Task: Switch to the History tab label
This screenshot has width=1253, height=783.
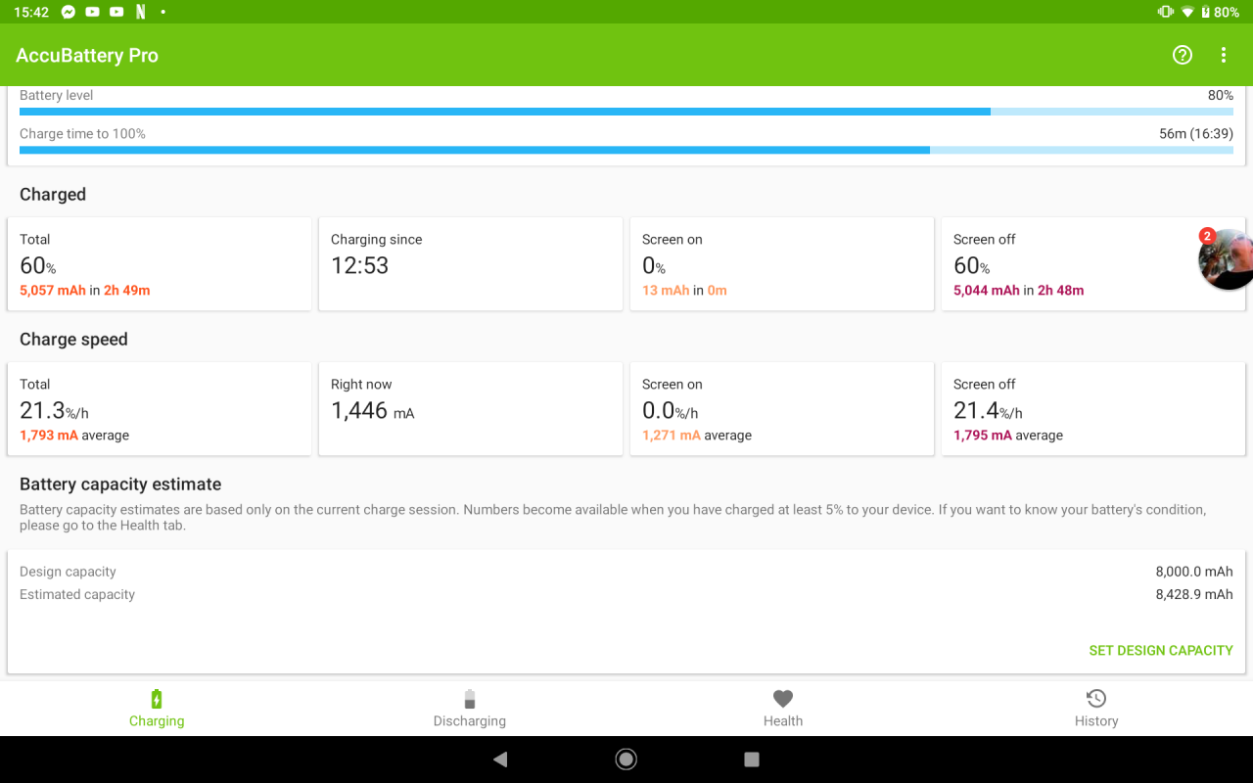Action: [x=1096, y=721]
